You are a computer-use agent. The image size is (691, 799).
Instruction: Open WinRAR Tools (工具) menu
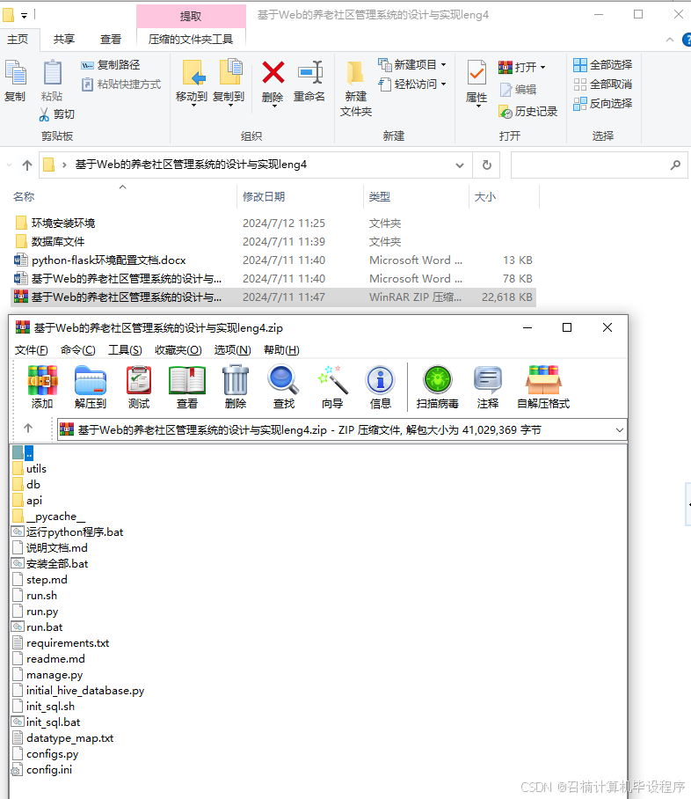[125, 350]
